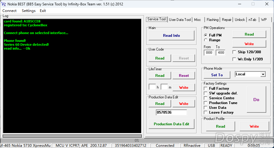Click the IMEI 351964033402712 status entry
The width and height of the screenshot is (274, 148).
click(x=130, y=146)
